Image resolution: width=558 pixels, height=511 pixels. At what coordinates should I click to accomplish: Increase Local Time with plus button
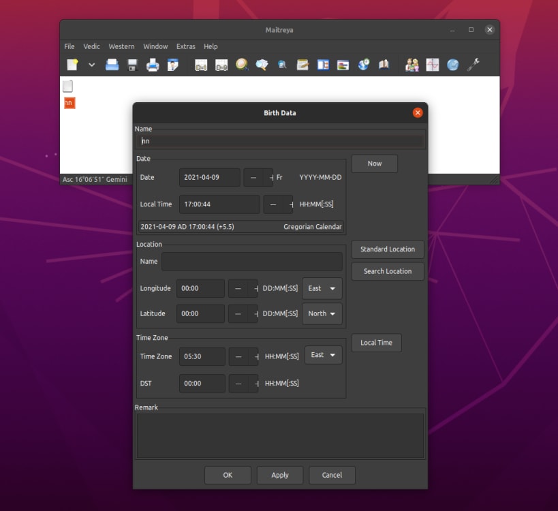tap(288, 204)
